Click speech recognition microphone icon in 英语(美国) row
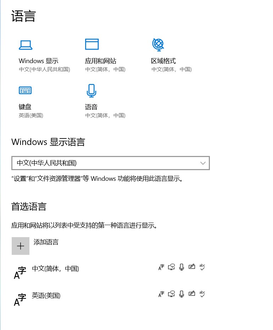Screen dimensions: 273x330 (x=182, y=294)
